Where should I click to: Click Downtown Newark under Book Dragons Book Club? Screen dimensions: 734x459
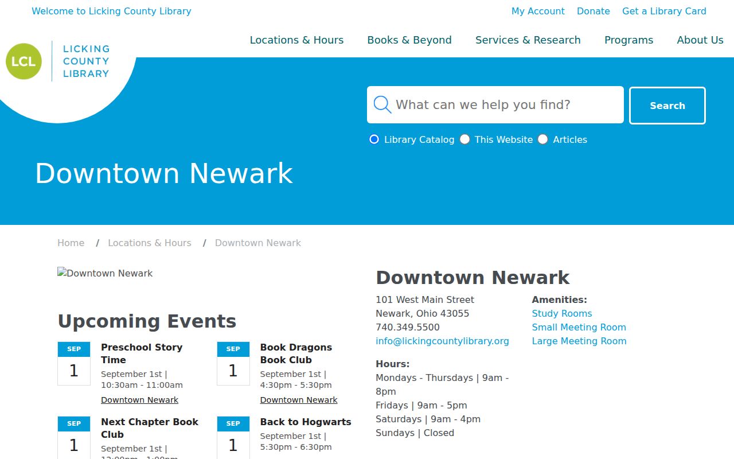[x=299, y=400]
